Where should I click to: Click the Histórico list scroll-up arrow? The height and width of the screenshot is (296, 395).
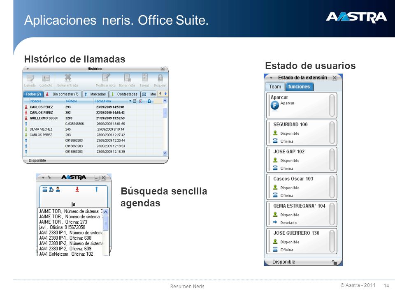point(165,101)
